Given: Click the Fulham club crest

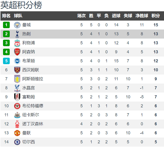Looking at the screenshot, I should click(x=17, y=97).
